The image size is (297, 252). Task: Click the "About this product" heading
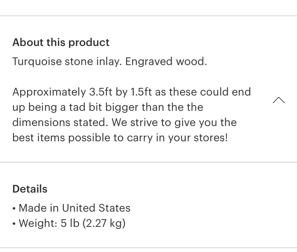[61, 42]
